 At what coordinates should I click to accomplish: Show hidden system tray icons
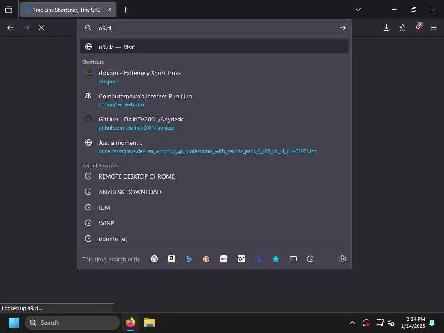[353, 323]
